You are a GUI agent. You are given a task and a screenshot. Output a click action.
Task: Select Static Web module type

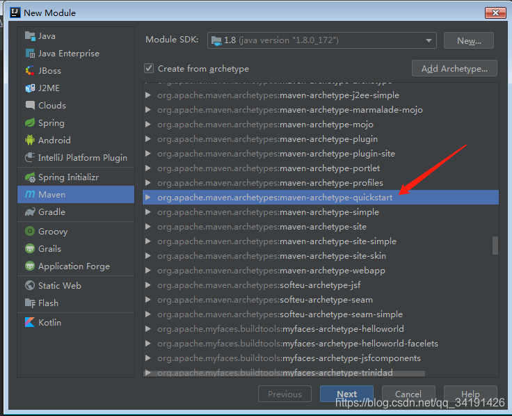(x=76, y=285)
